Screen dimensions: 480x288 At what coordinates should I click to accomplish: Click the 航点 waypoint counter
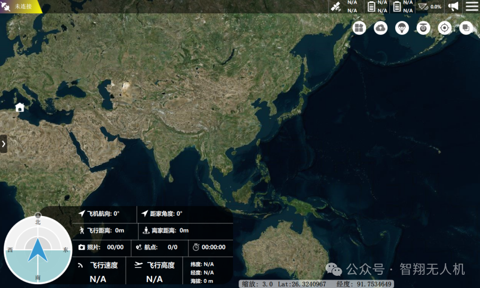click(157, 247)
